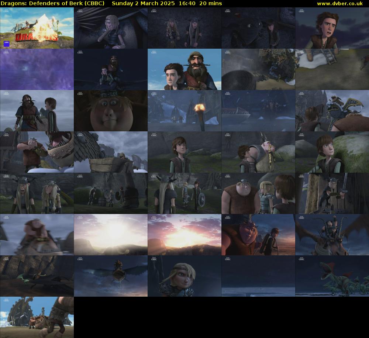Open frame of Viking holding sword by door
This screenshot has width=369, height=338.
pyautogui.click(x=332, y=193)
